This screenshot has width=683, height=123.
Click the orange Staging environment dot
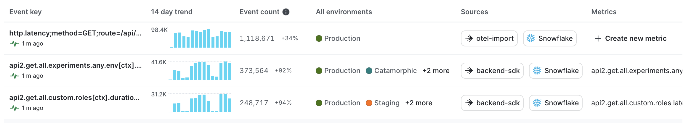pos(369,103)
